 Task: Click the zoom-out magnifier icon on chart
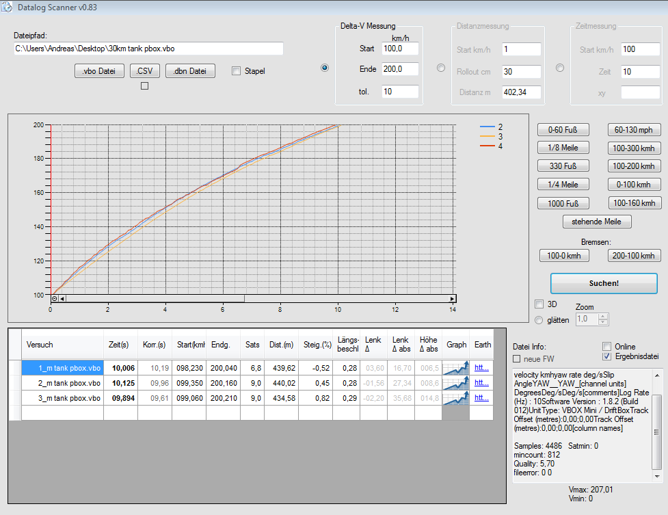click(55, 299)
